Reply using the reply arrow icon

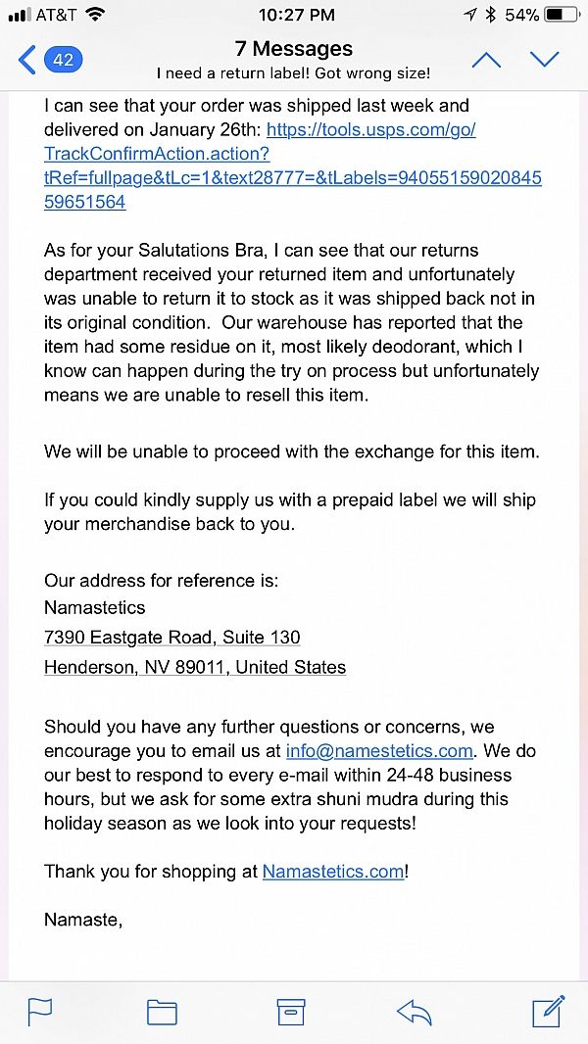[x=415, y=1011]
